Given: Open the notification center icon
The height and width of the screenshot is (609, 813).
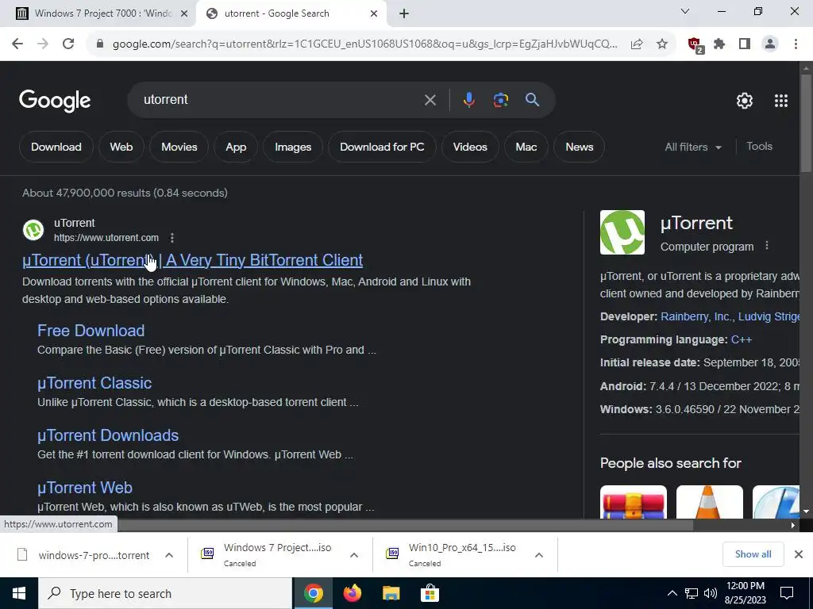Looking at the screenshot, I should (787, 593).
